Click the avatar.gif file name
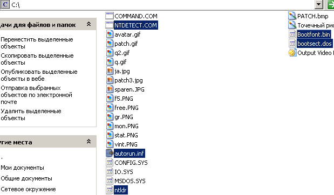The width and height of the screenshot is (334, 195). (127, 34)
